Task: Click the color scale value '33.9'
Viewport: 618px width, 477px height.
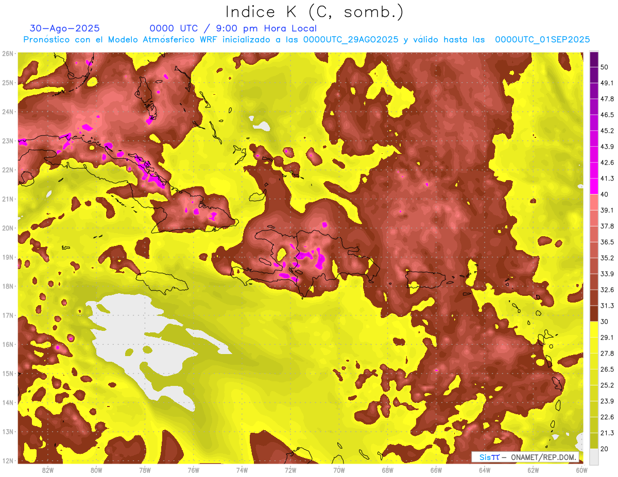Action: (607, 274)
